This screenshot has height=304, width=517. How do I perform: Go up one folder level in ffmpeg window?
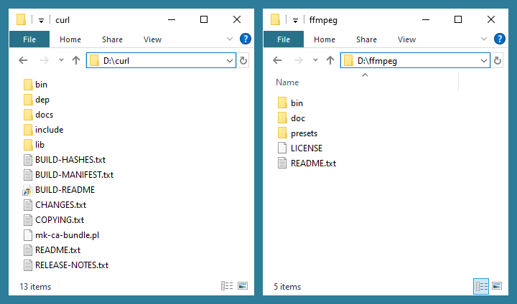point(330,61)
